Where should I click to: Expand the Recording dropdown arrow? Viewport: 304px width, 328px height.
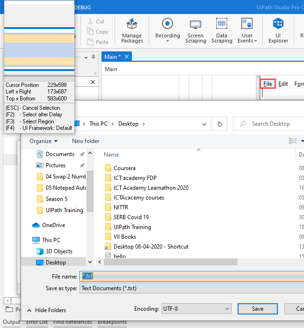click(167, 41)
